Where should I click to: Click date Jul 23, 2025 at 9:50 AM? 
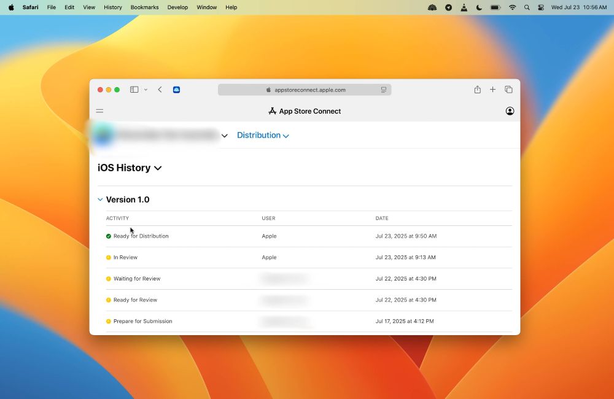pos(406,236)
